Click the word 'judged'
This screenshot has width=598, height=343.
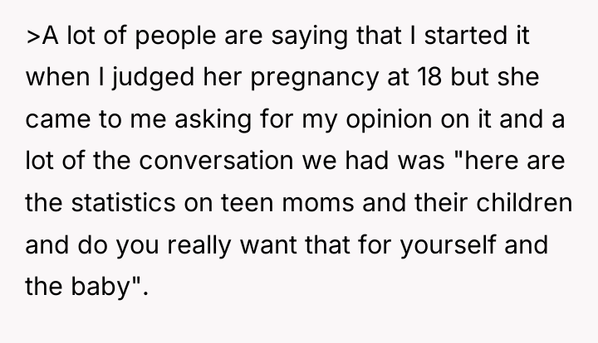(153, 77)
